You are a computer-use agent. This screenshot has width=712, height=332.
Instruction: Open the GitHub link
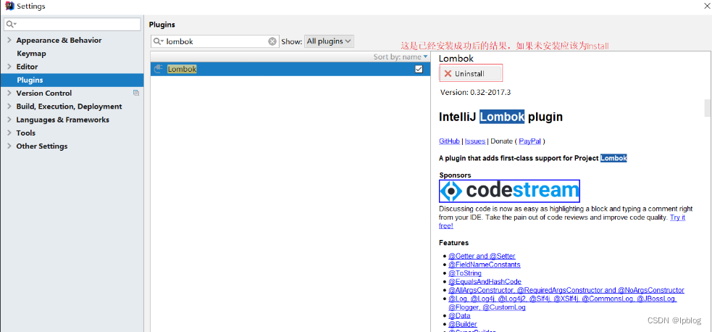(x=449, y=141)
